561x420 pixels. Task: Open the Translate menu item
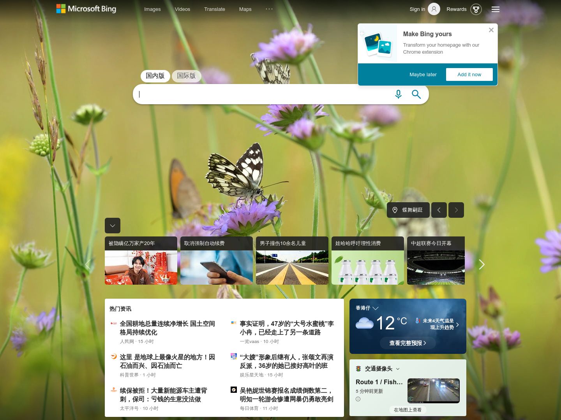214,9
